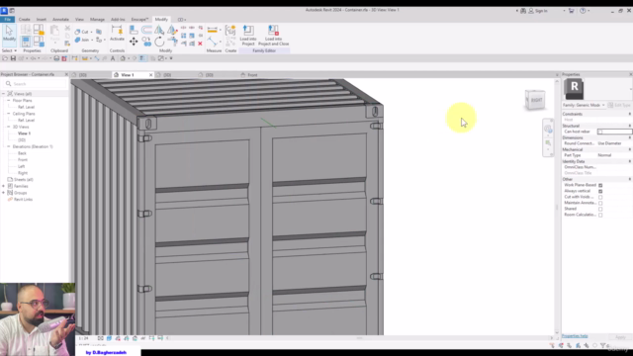Image resolution: width=633 pixels, height=356 pixels.
Task: Enable the Maintain Annotation checkbox
Action: tap(600, 203)
